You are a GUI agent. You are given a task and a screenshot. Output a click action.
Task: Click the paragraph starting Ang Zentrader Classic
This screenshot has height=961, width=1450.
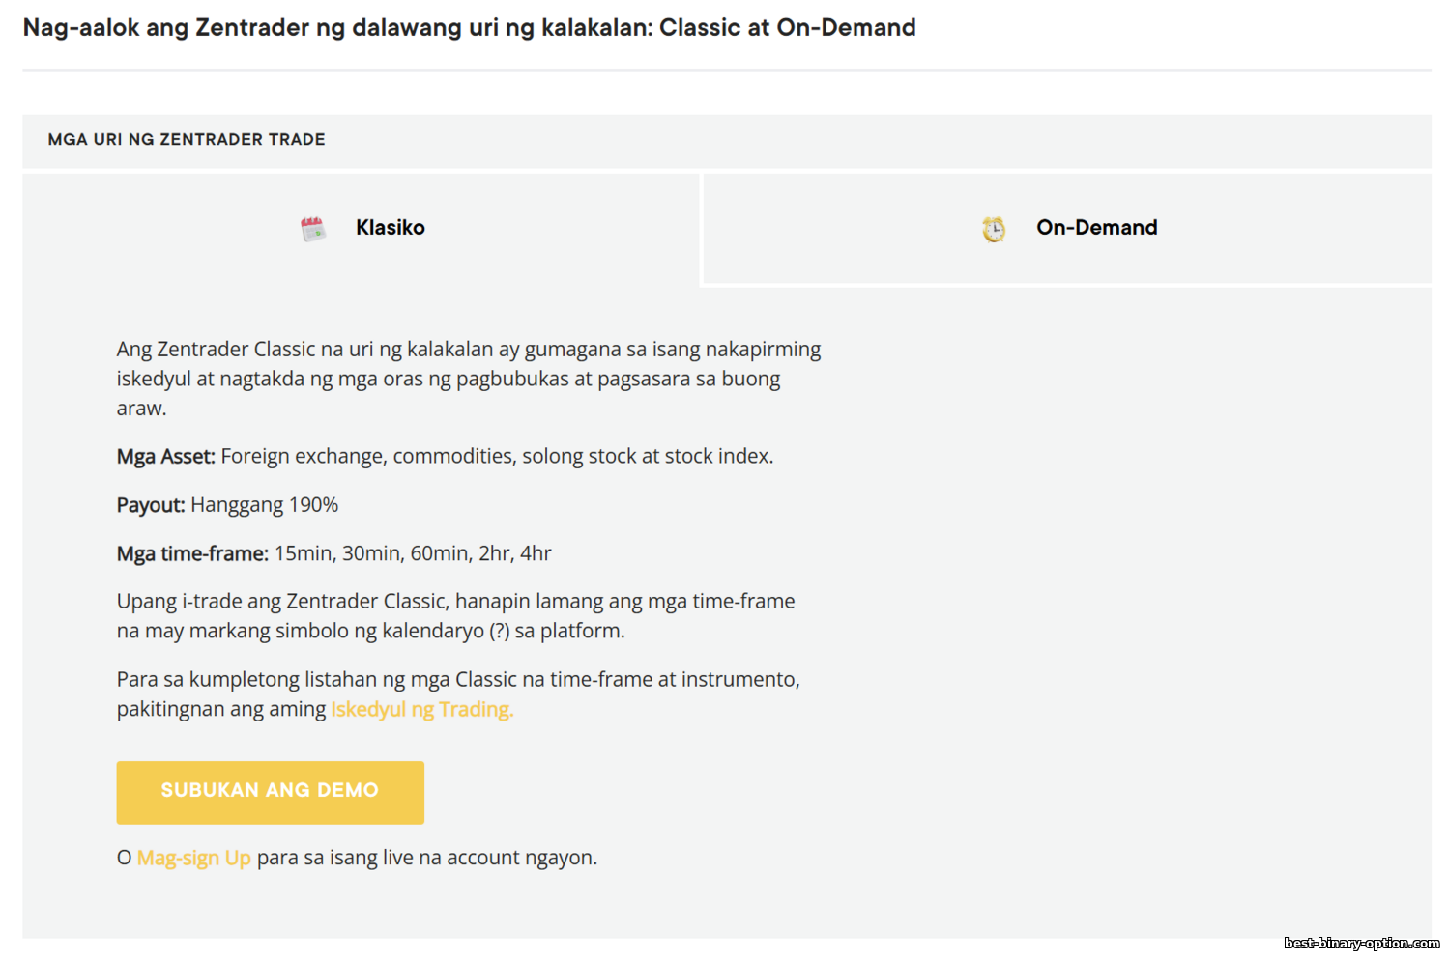[x=469, y=379]
